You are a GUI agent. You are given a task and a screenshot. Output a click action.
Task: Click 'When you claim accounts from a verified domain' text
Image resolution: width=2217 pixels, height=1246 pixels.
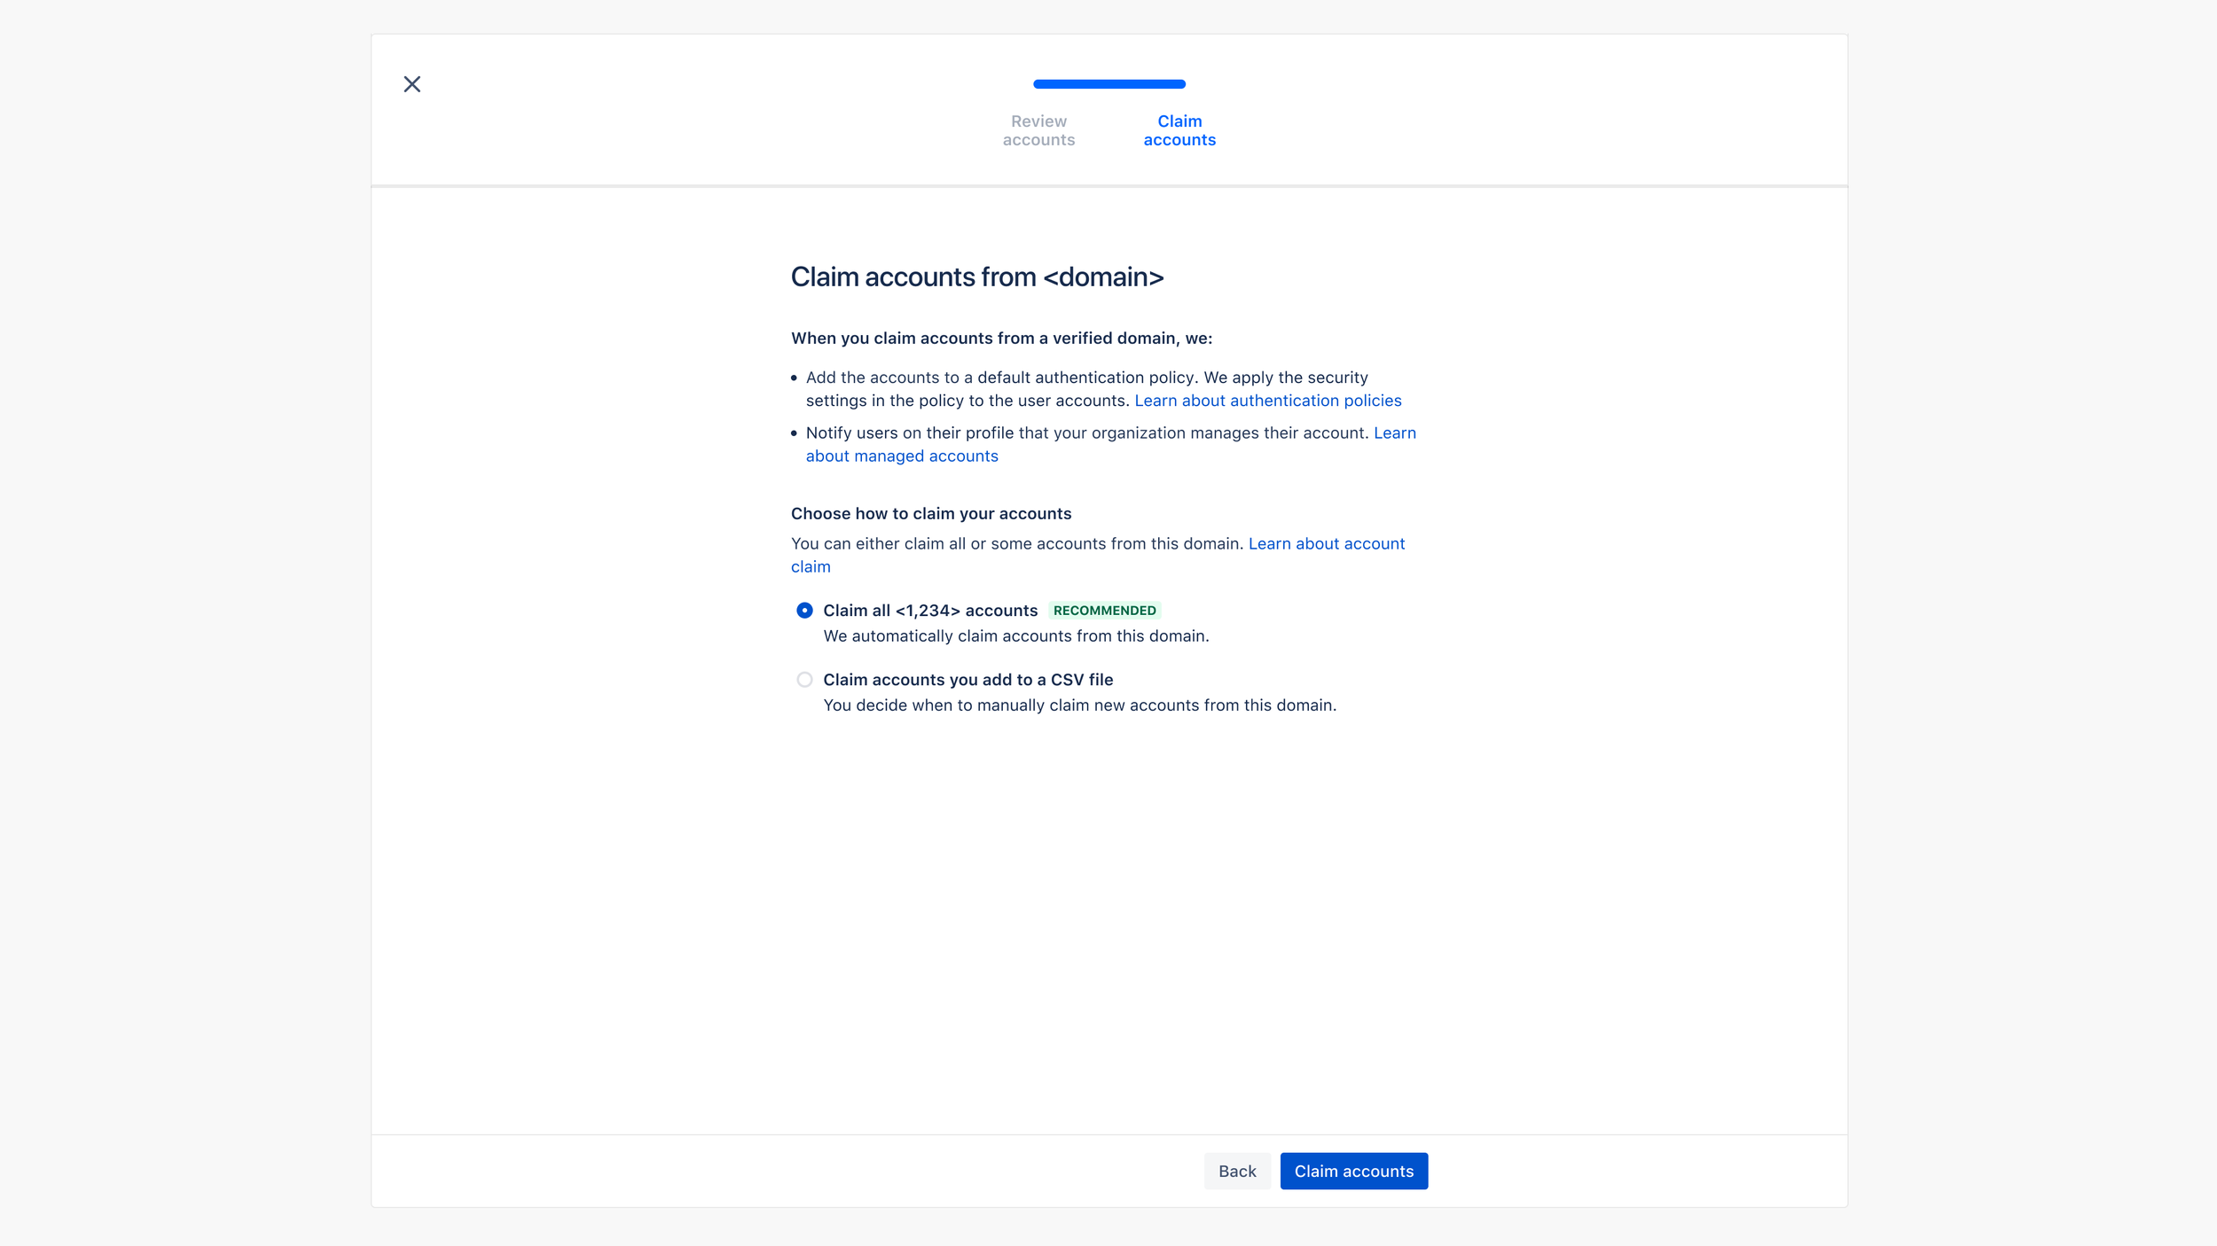click(1000, 339)
